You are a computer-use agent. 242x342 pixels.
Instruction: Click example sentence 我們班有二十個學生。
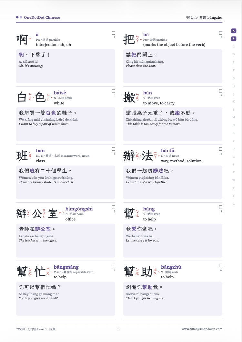point(45,171)
